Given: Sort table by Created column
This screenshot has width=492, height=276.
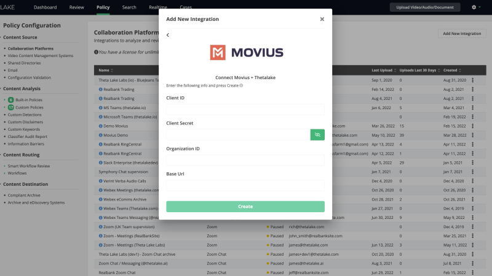Looking at the screenshot, I should pyautogui.click(x=452, y=70).
